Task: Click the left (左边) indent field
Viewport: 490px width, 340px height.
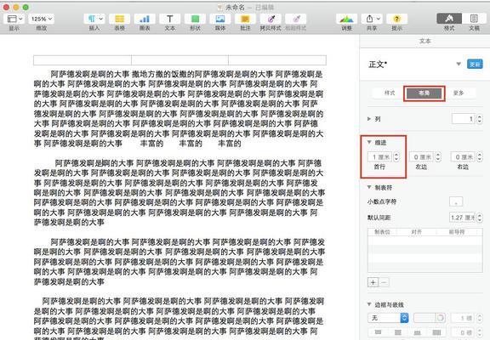Action: (x=422, y=156)
